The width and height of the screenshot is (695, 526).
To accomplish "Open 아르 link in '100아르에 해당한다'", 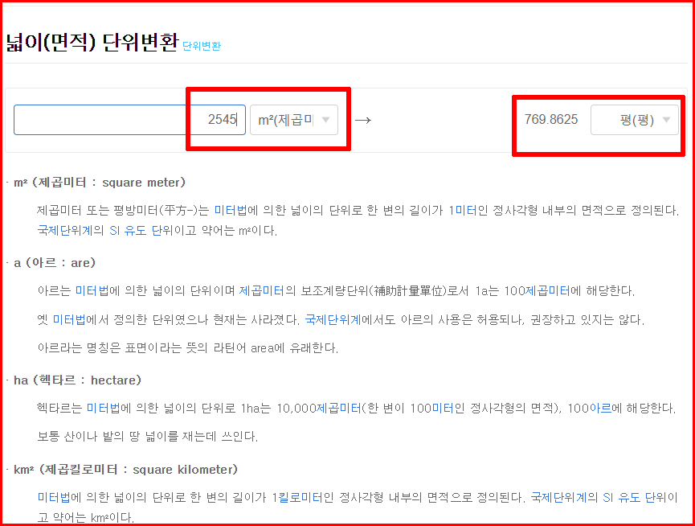I will point(600,408).
